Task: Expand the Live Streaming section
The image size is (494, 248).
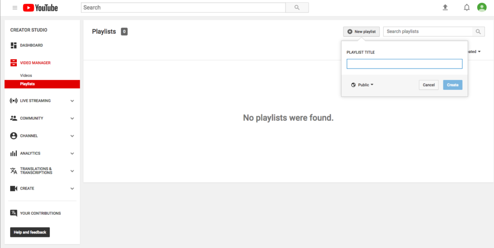Action: click(x=72, y=101)
